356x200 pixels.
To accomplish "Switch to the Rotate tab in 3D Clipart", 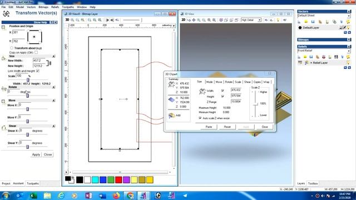I will pyautogui.click(x=229, y=82).
